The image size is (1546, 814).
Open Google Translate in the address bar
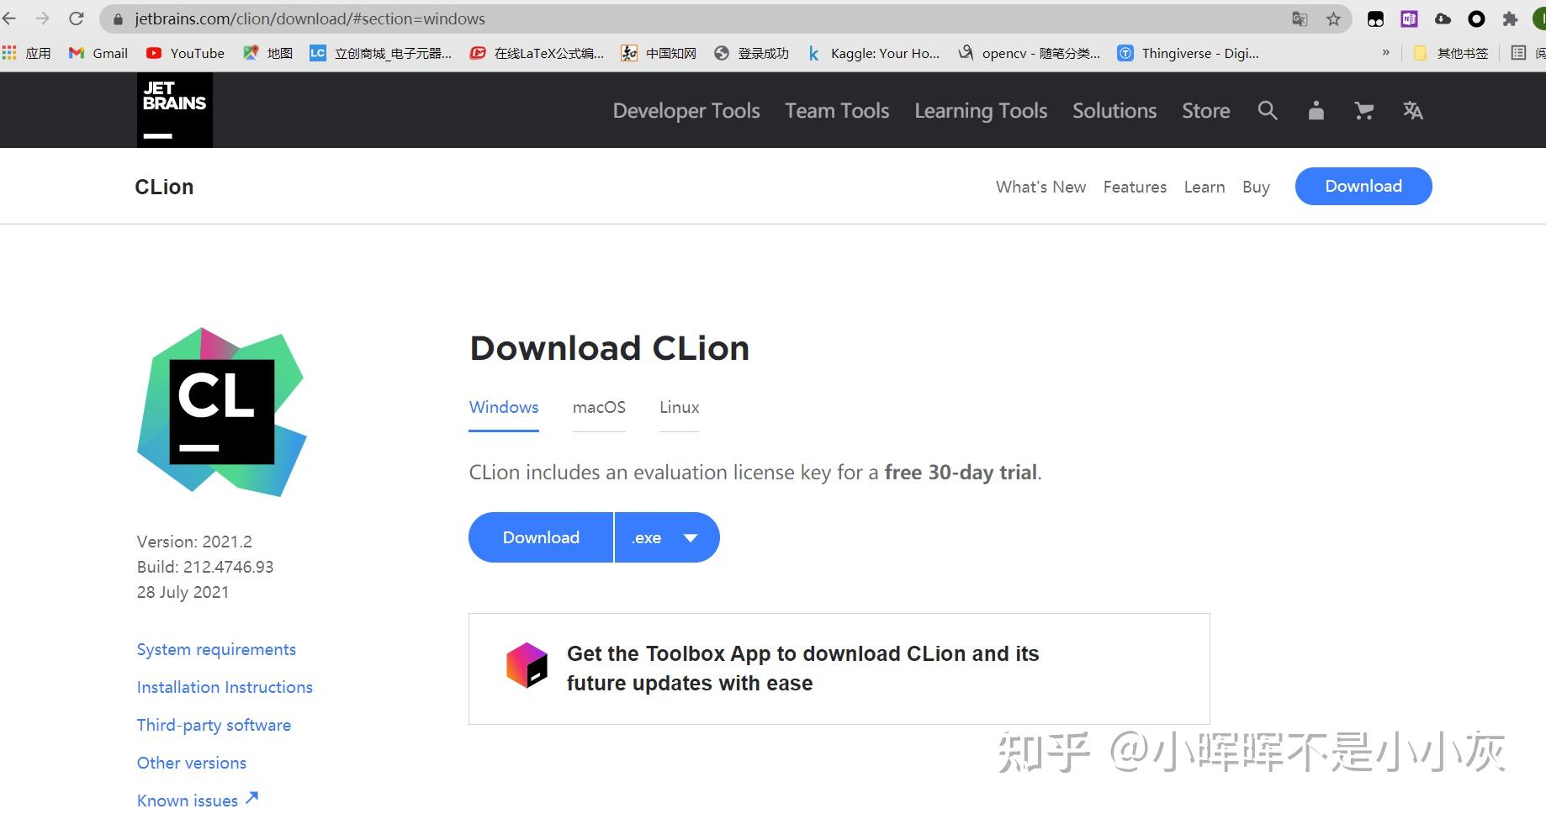1299,18
